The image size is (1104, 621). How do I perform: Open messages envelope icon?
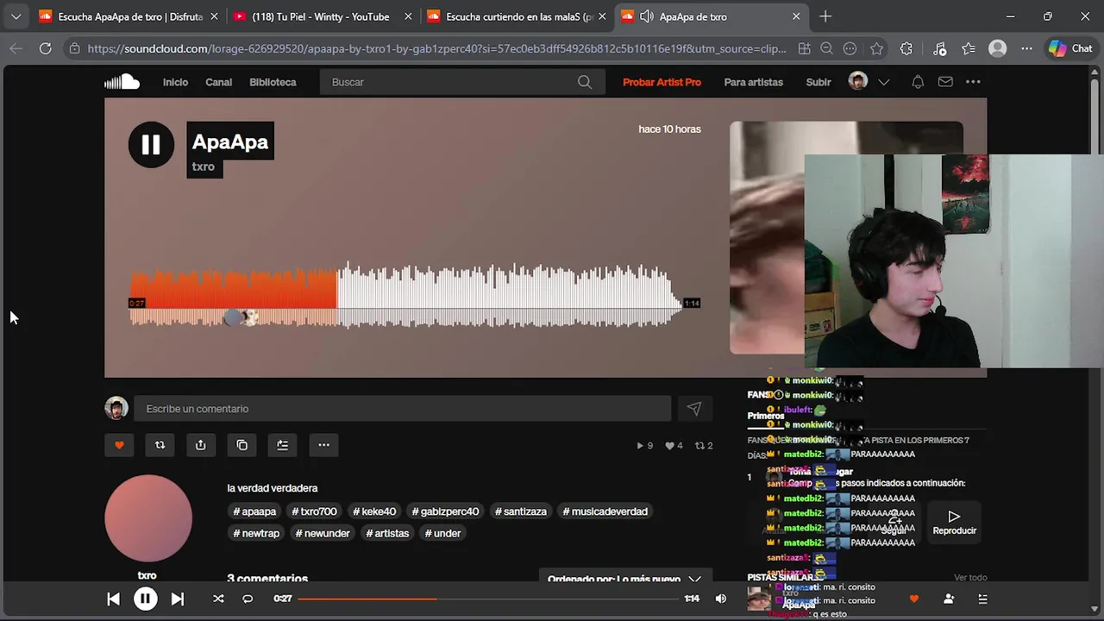point(945,82)
